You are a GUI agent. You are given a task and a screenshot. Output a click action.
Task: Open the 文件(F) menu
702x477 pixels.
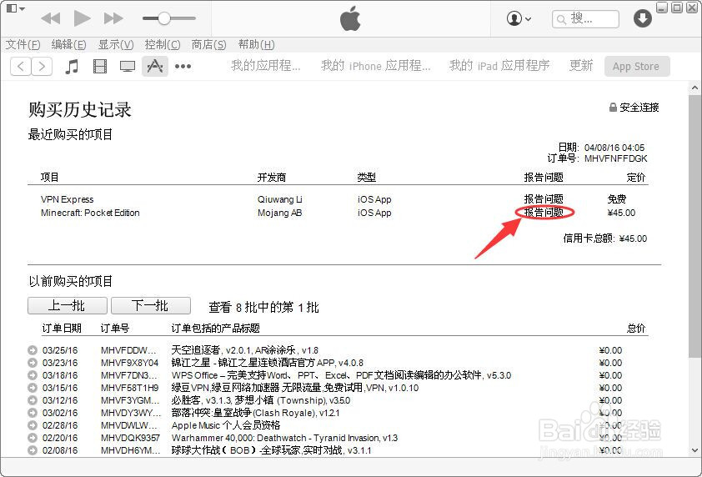(23, 44)
